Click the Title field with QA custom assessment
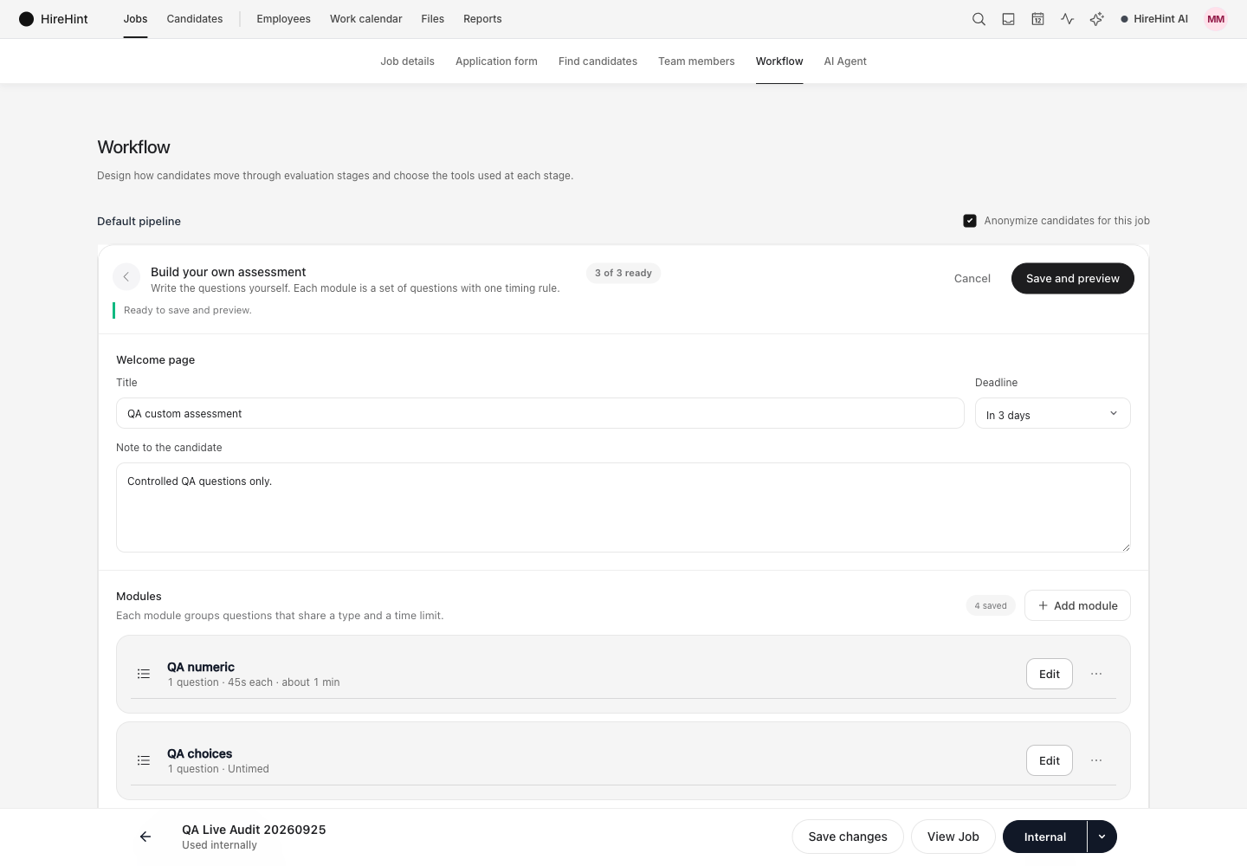 tap(540, 413)
